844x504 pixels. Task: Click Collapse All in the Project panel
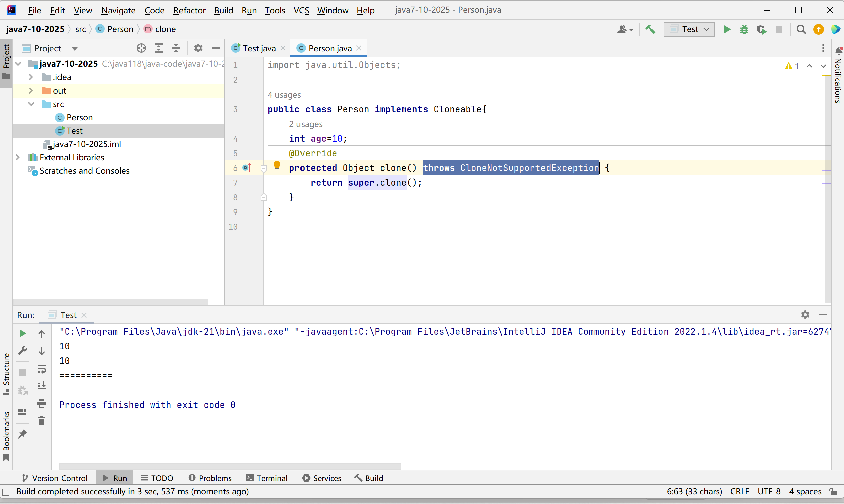tap(176, 48)
